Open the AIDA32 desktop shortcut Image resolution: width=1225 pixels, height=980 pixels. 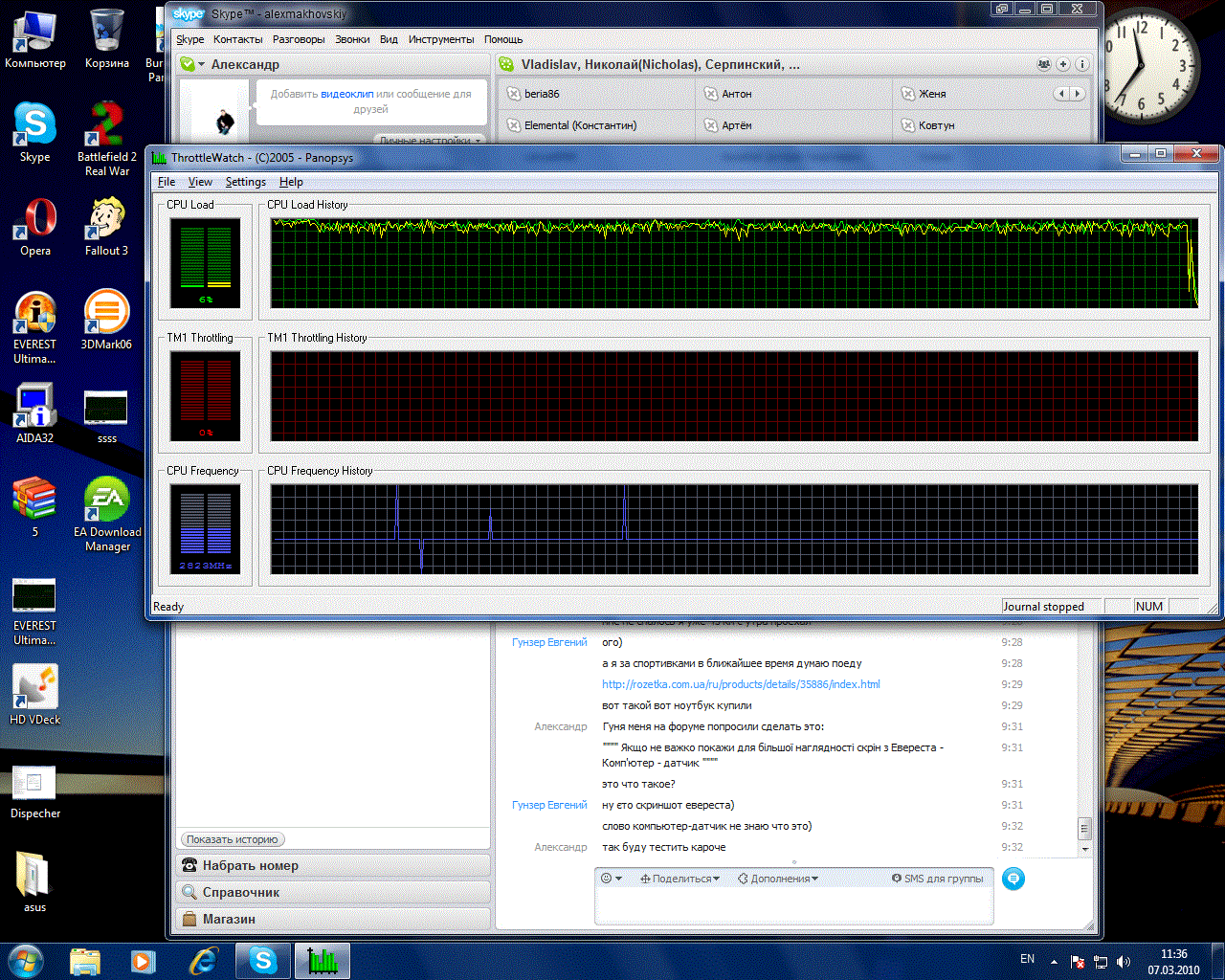point(35,414)
